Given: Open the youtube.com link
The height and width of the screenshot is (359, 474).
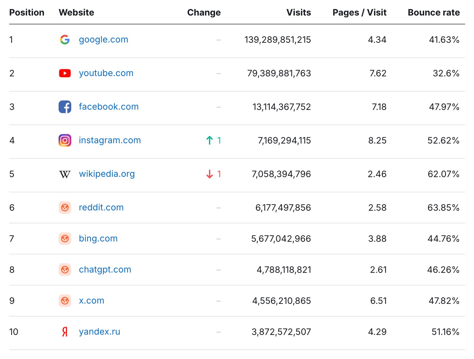Looking at the screenshot, I should pyautogui.click(x=106, y=73).
